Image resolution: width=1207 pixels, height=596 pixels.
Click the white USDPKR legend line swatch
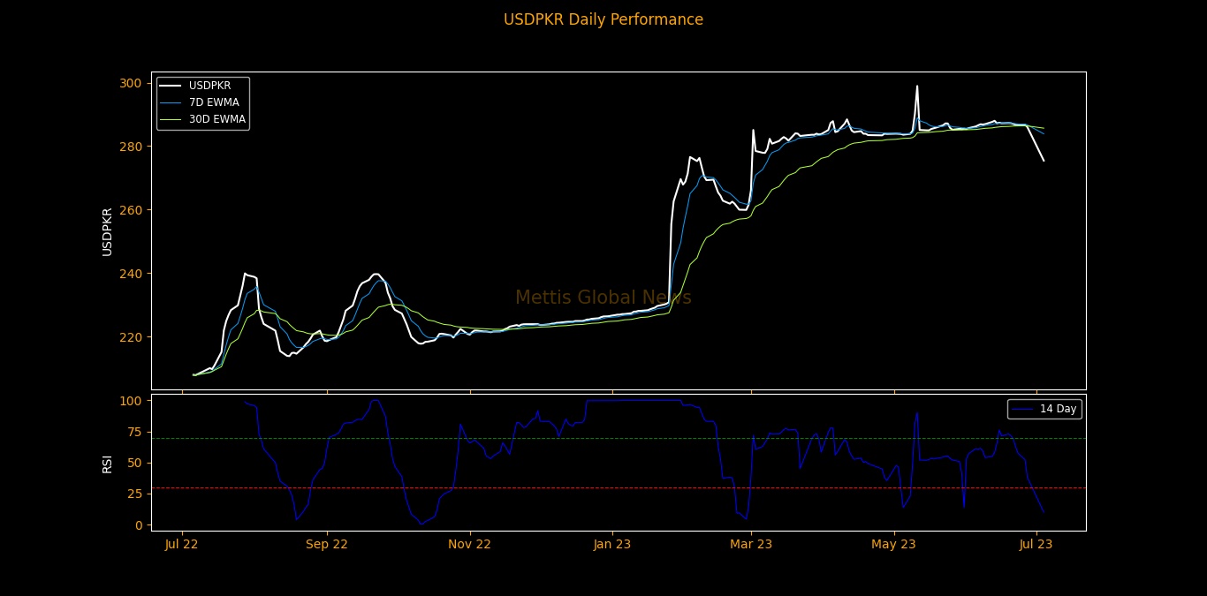171,86
